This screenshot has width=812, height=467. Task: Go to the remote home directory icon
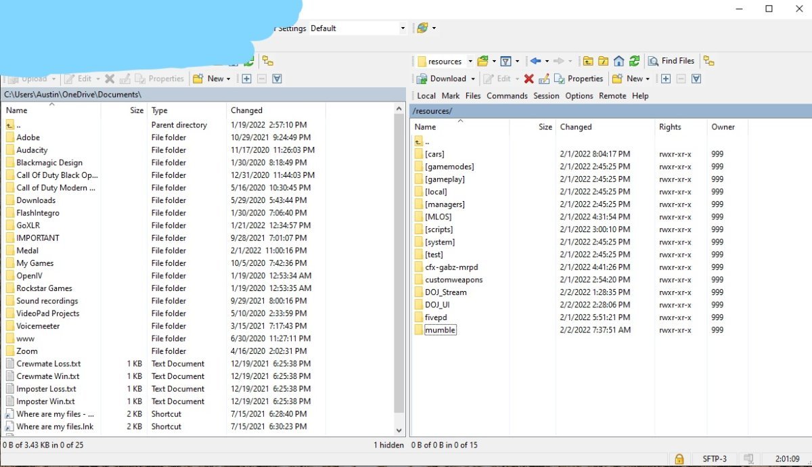(618, 61)
